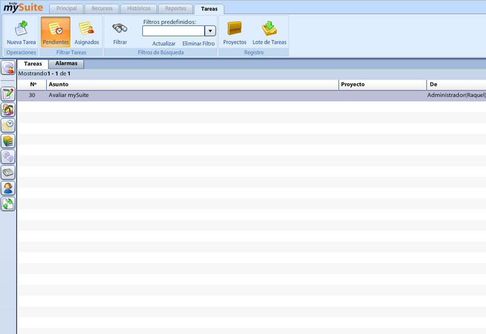Viewport: 486px width, 334px height.
Task: Switch to the Principal tab
Action: [66, 9]
